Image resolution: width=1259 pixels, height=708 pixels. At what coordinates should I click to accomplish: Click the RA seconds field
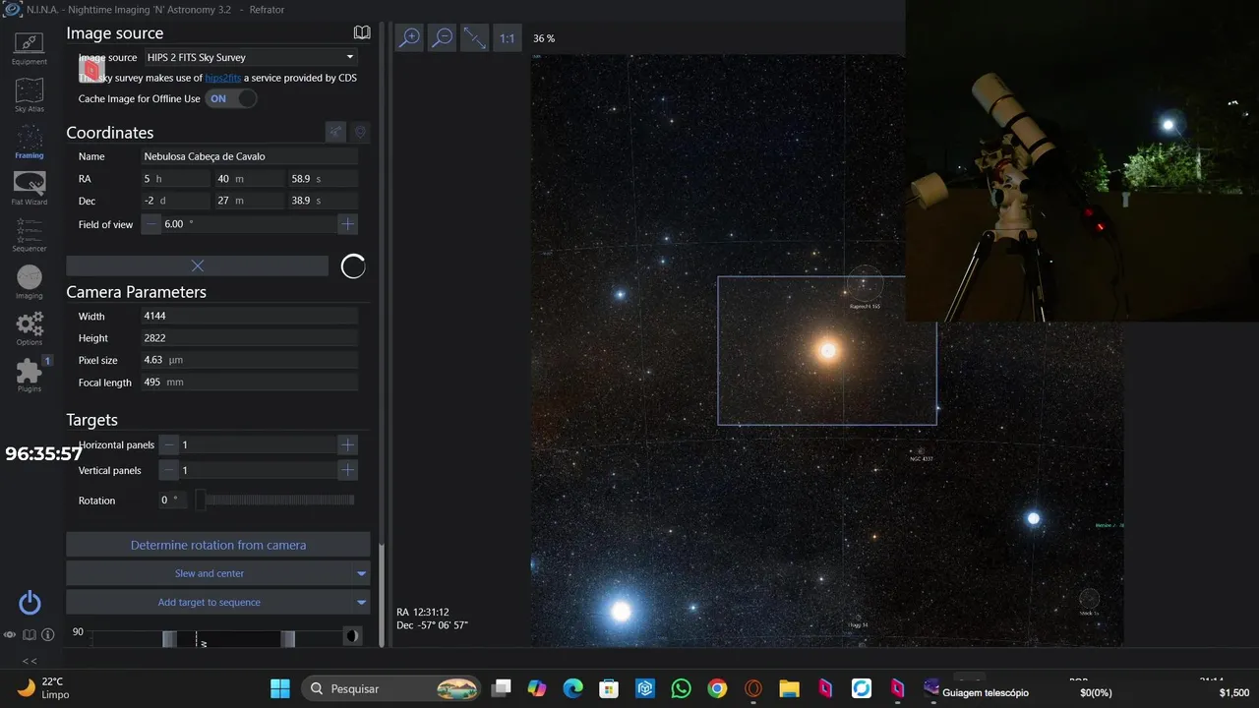click(x=324, y=179)
